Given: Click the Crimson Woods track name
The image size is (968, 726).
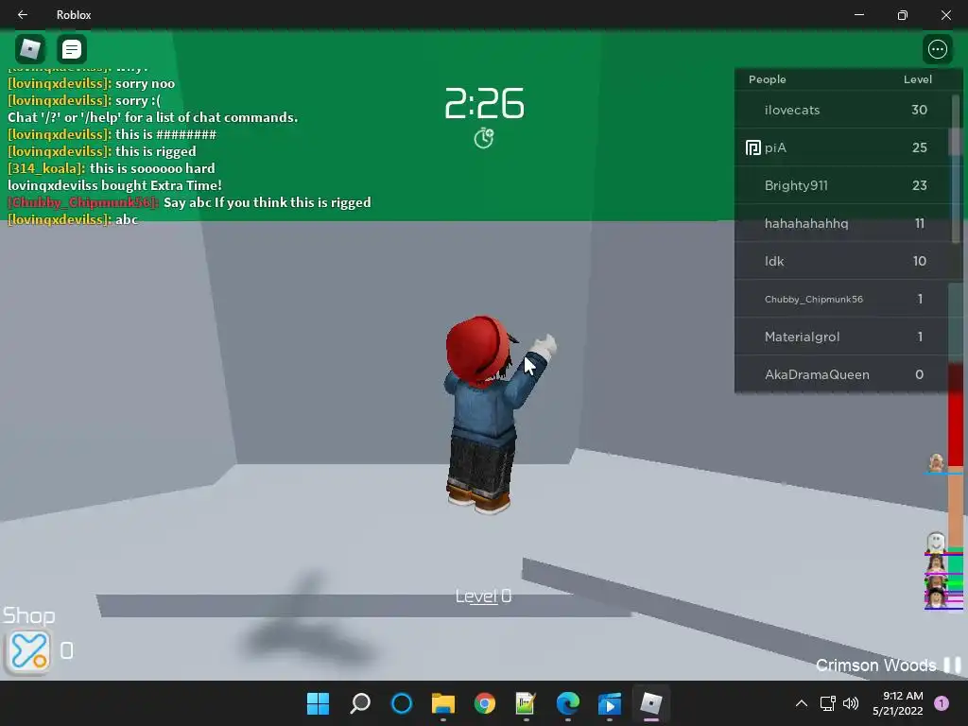Looking at the screenshot, I should click(876, 665).
